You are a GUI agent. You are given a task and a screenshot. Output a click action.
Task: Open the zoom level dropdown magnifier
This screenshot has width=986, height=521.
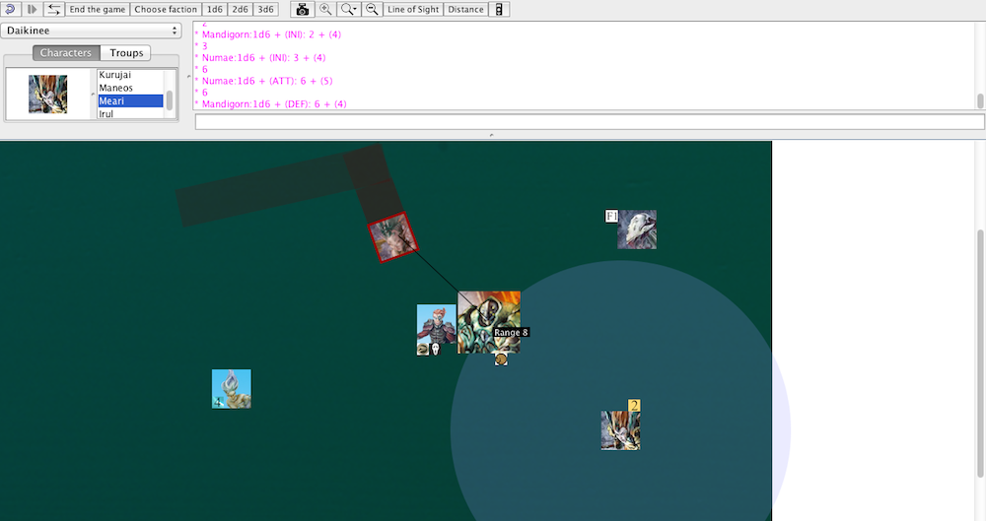point(348,9)
